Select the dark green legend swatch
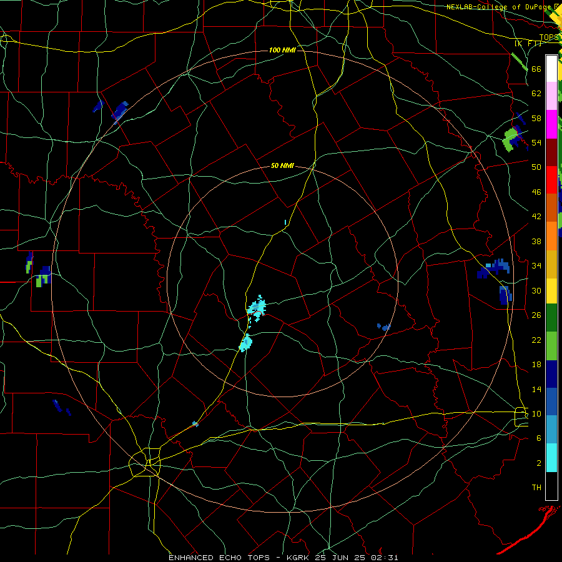This screenshot has width=562, height=562. (x=551, y=318)
